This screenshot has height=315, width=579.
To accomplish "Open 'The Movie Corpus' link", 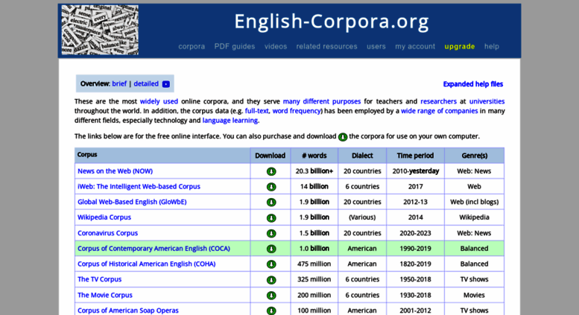I will 105,295.
